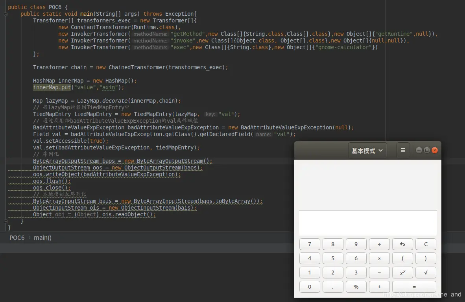Click the calculator expression input field
465x302 pixels.
(x=368, y=223)
